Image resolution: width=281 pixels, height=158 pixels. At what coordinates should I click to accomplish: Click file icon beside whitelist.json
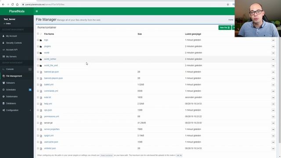(x=41, y=148)
